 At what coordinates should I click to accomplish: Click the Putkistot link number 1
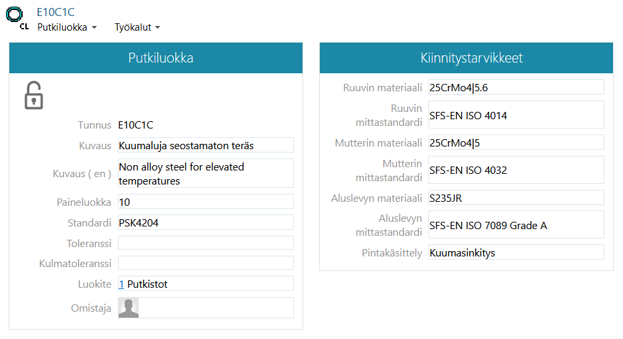(x=121, y=284)
